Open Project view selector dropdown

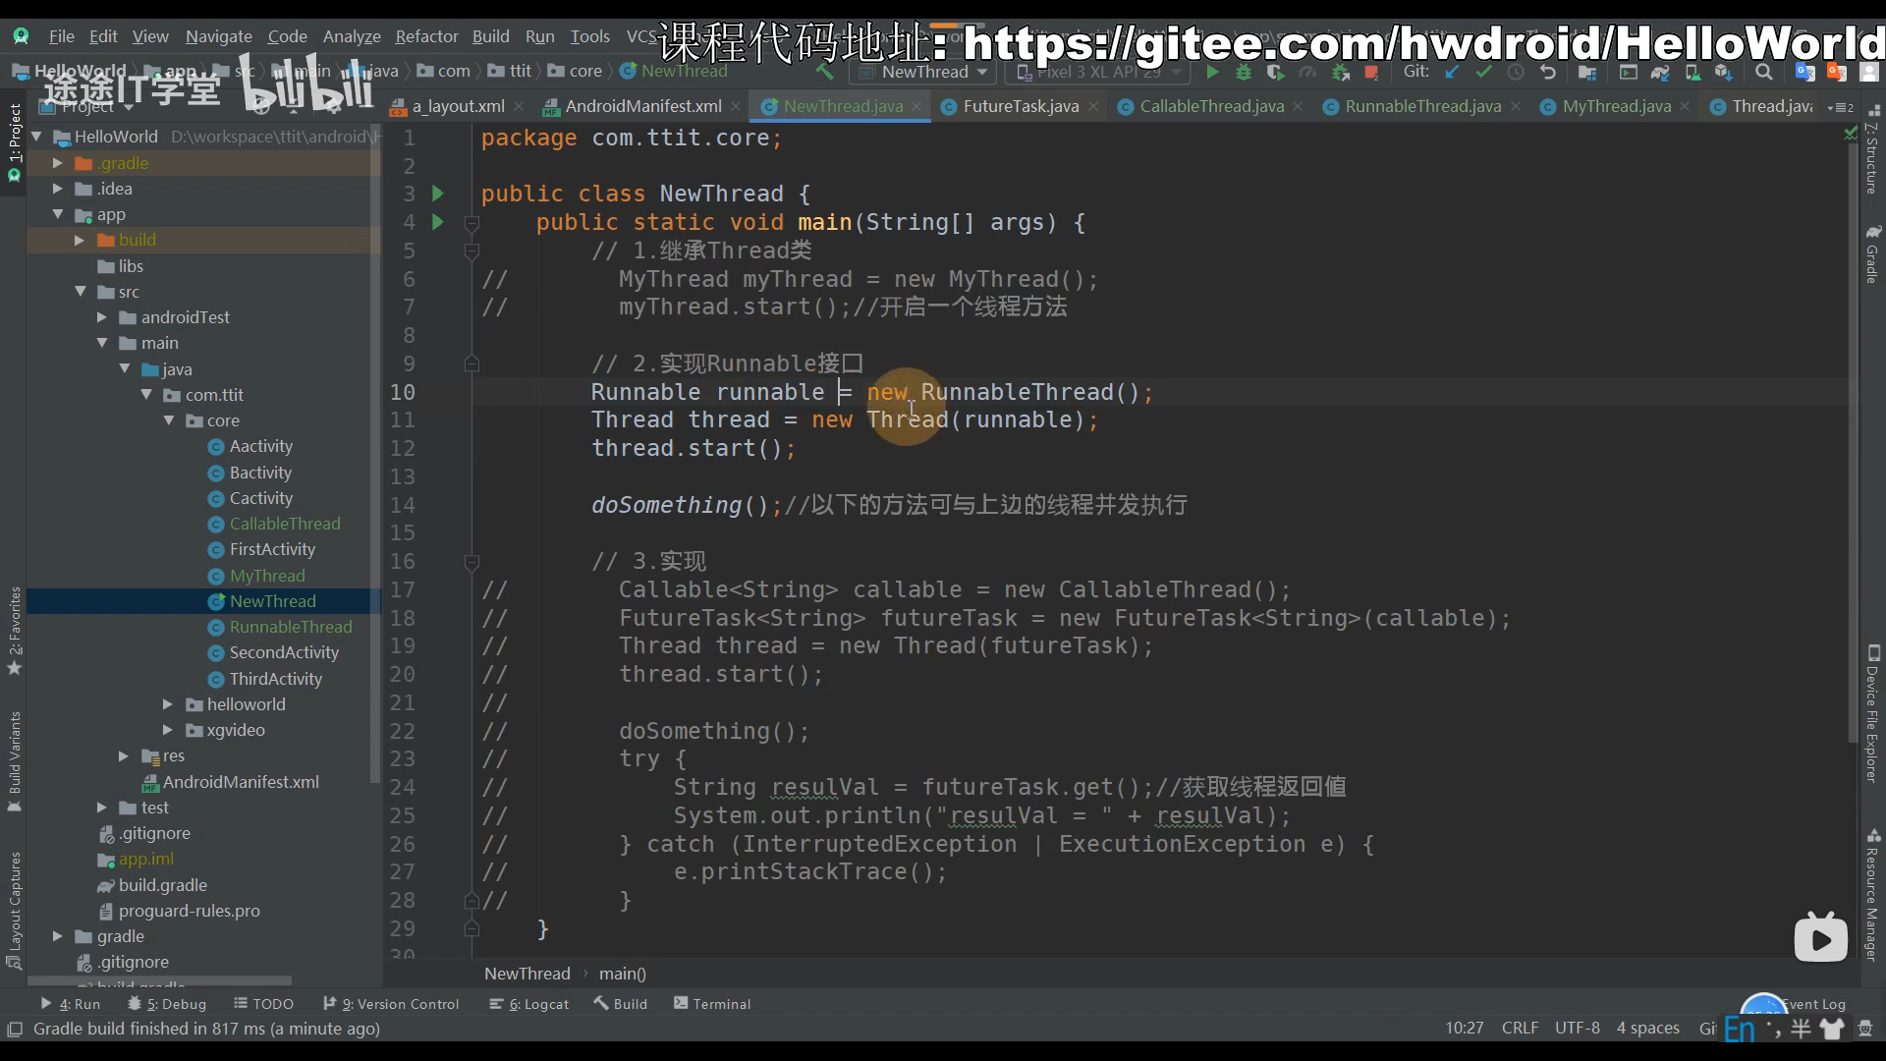pyautogui.click(x=87, y=106)
